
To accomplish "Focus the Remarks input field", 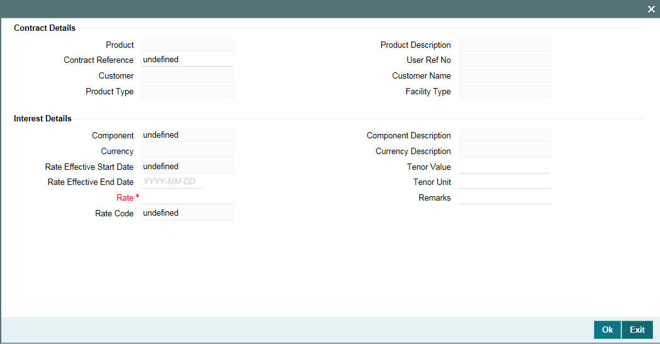I will point(505,197).
